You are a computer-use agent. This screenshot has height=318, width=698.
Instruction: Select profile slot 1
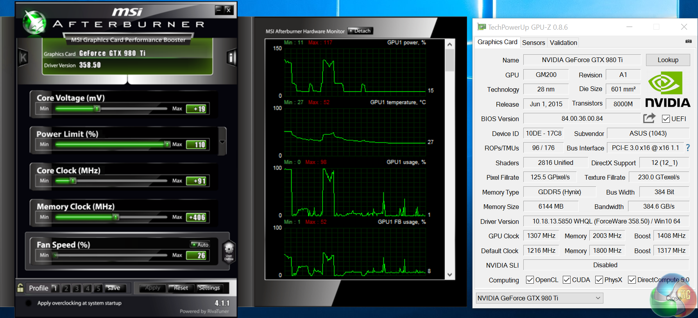(55, 288)
